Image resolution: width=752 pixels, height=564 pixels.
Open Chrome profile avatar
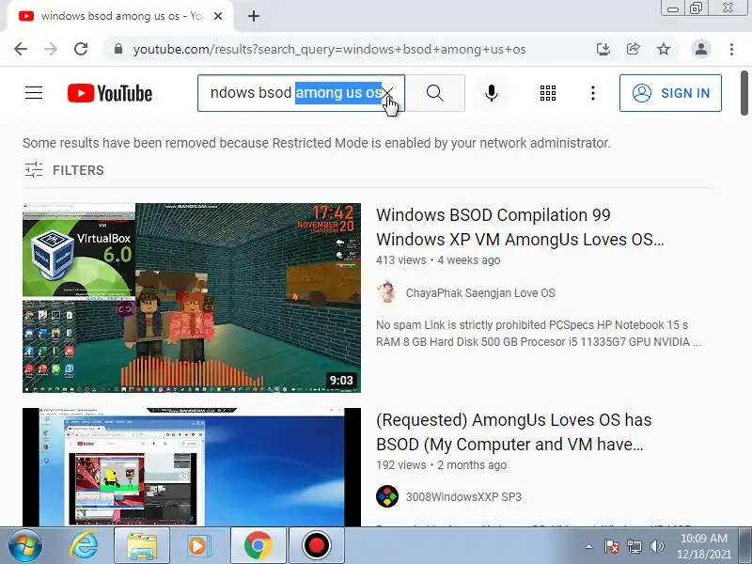click(700, 49)
